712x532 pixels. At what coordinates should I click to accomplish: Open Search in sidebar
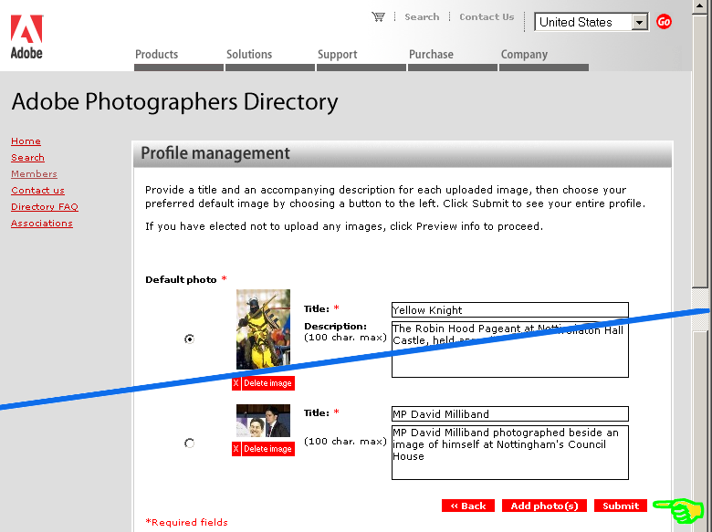(x=27, y=158)
